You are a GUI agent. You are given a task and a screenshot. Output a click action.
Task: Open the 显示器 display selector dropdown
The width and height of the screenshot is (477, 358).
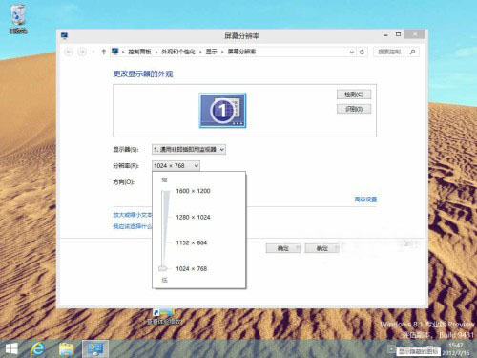coord(189,149)
